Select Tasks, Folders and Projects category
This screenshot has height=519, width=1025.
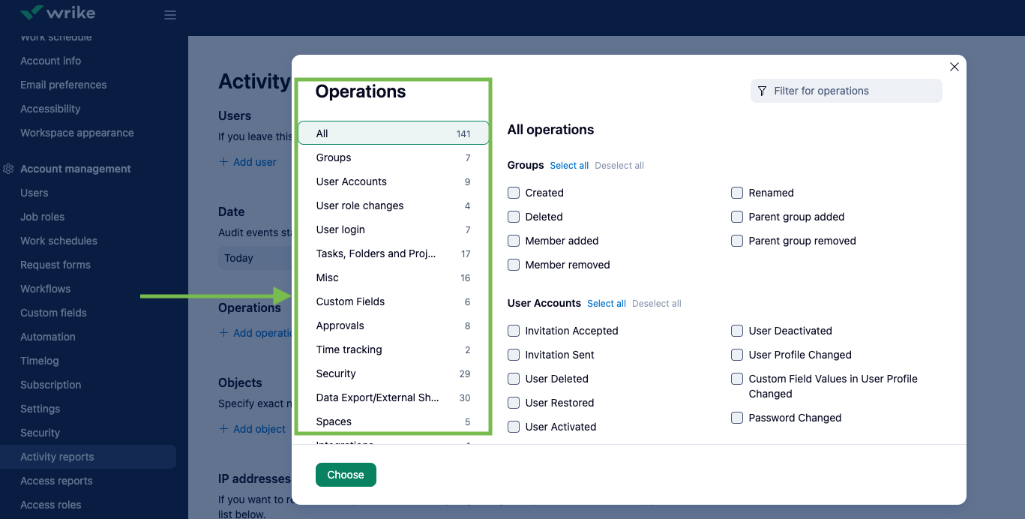coord(394,253)
